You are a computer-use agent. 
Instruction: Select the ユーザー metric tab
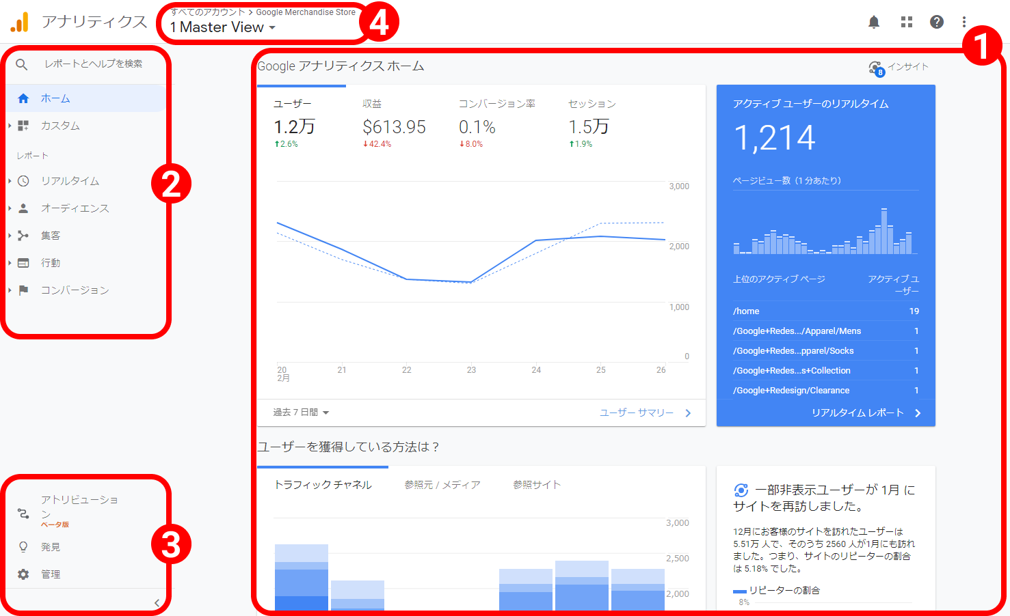click(x=302, y=123)
